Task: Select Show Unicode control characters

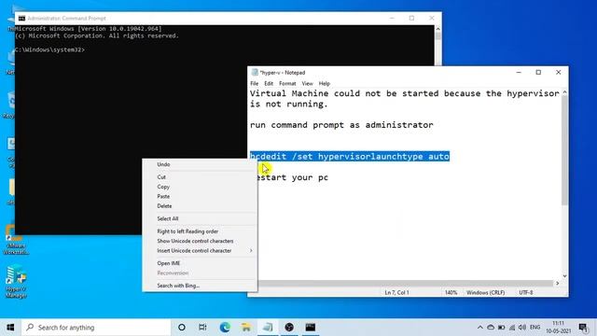Action: coord(200,241)
